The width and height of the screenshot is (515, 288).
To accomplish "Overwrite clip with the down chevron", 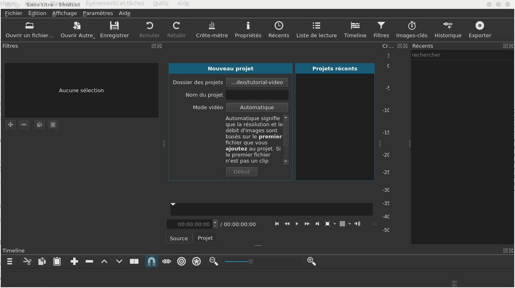I will tap(119, 261).
